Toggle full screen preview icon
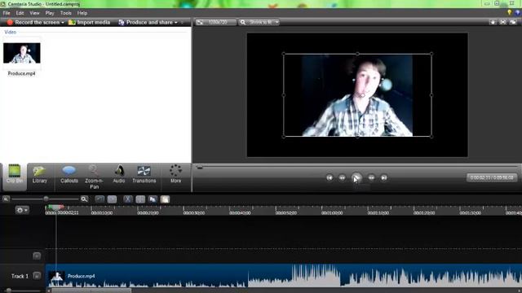 tap(502, 22)
